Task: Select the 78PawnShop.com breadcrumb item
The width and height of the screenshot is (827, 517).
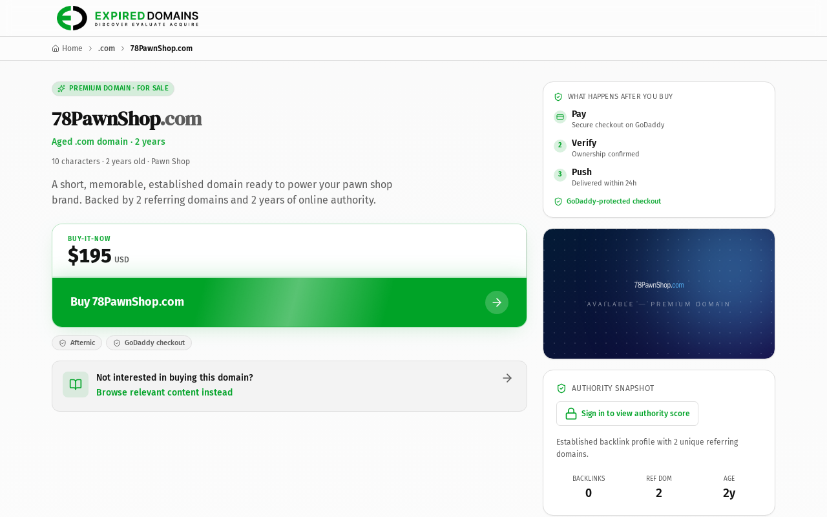Action: tap(162, 48)
